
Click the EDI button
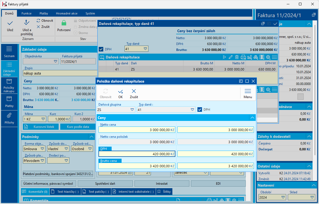coord(218,184)
